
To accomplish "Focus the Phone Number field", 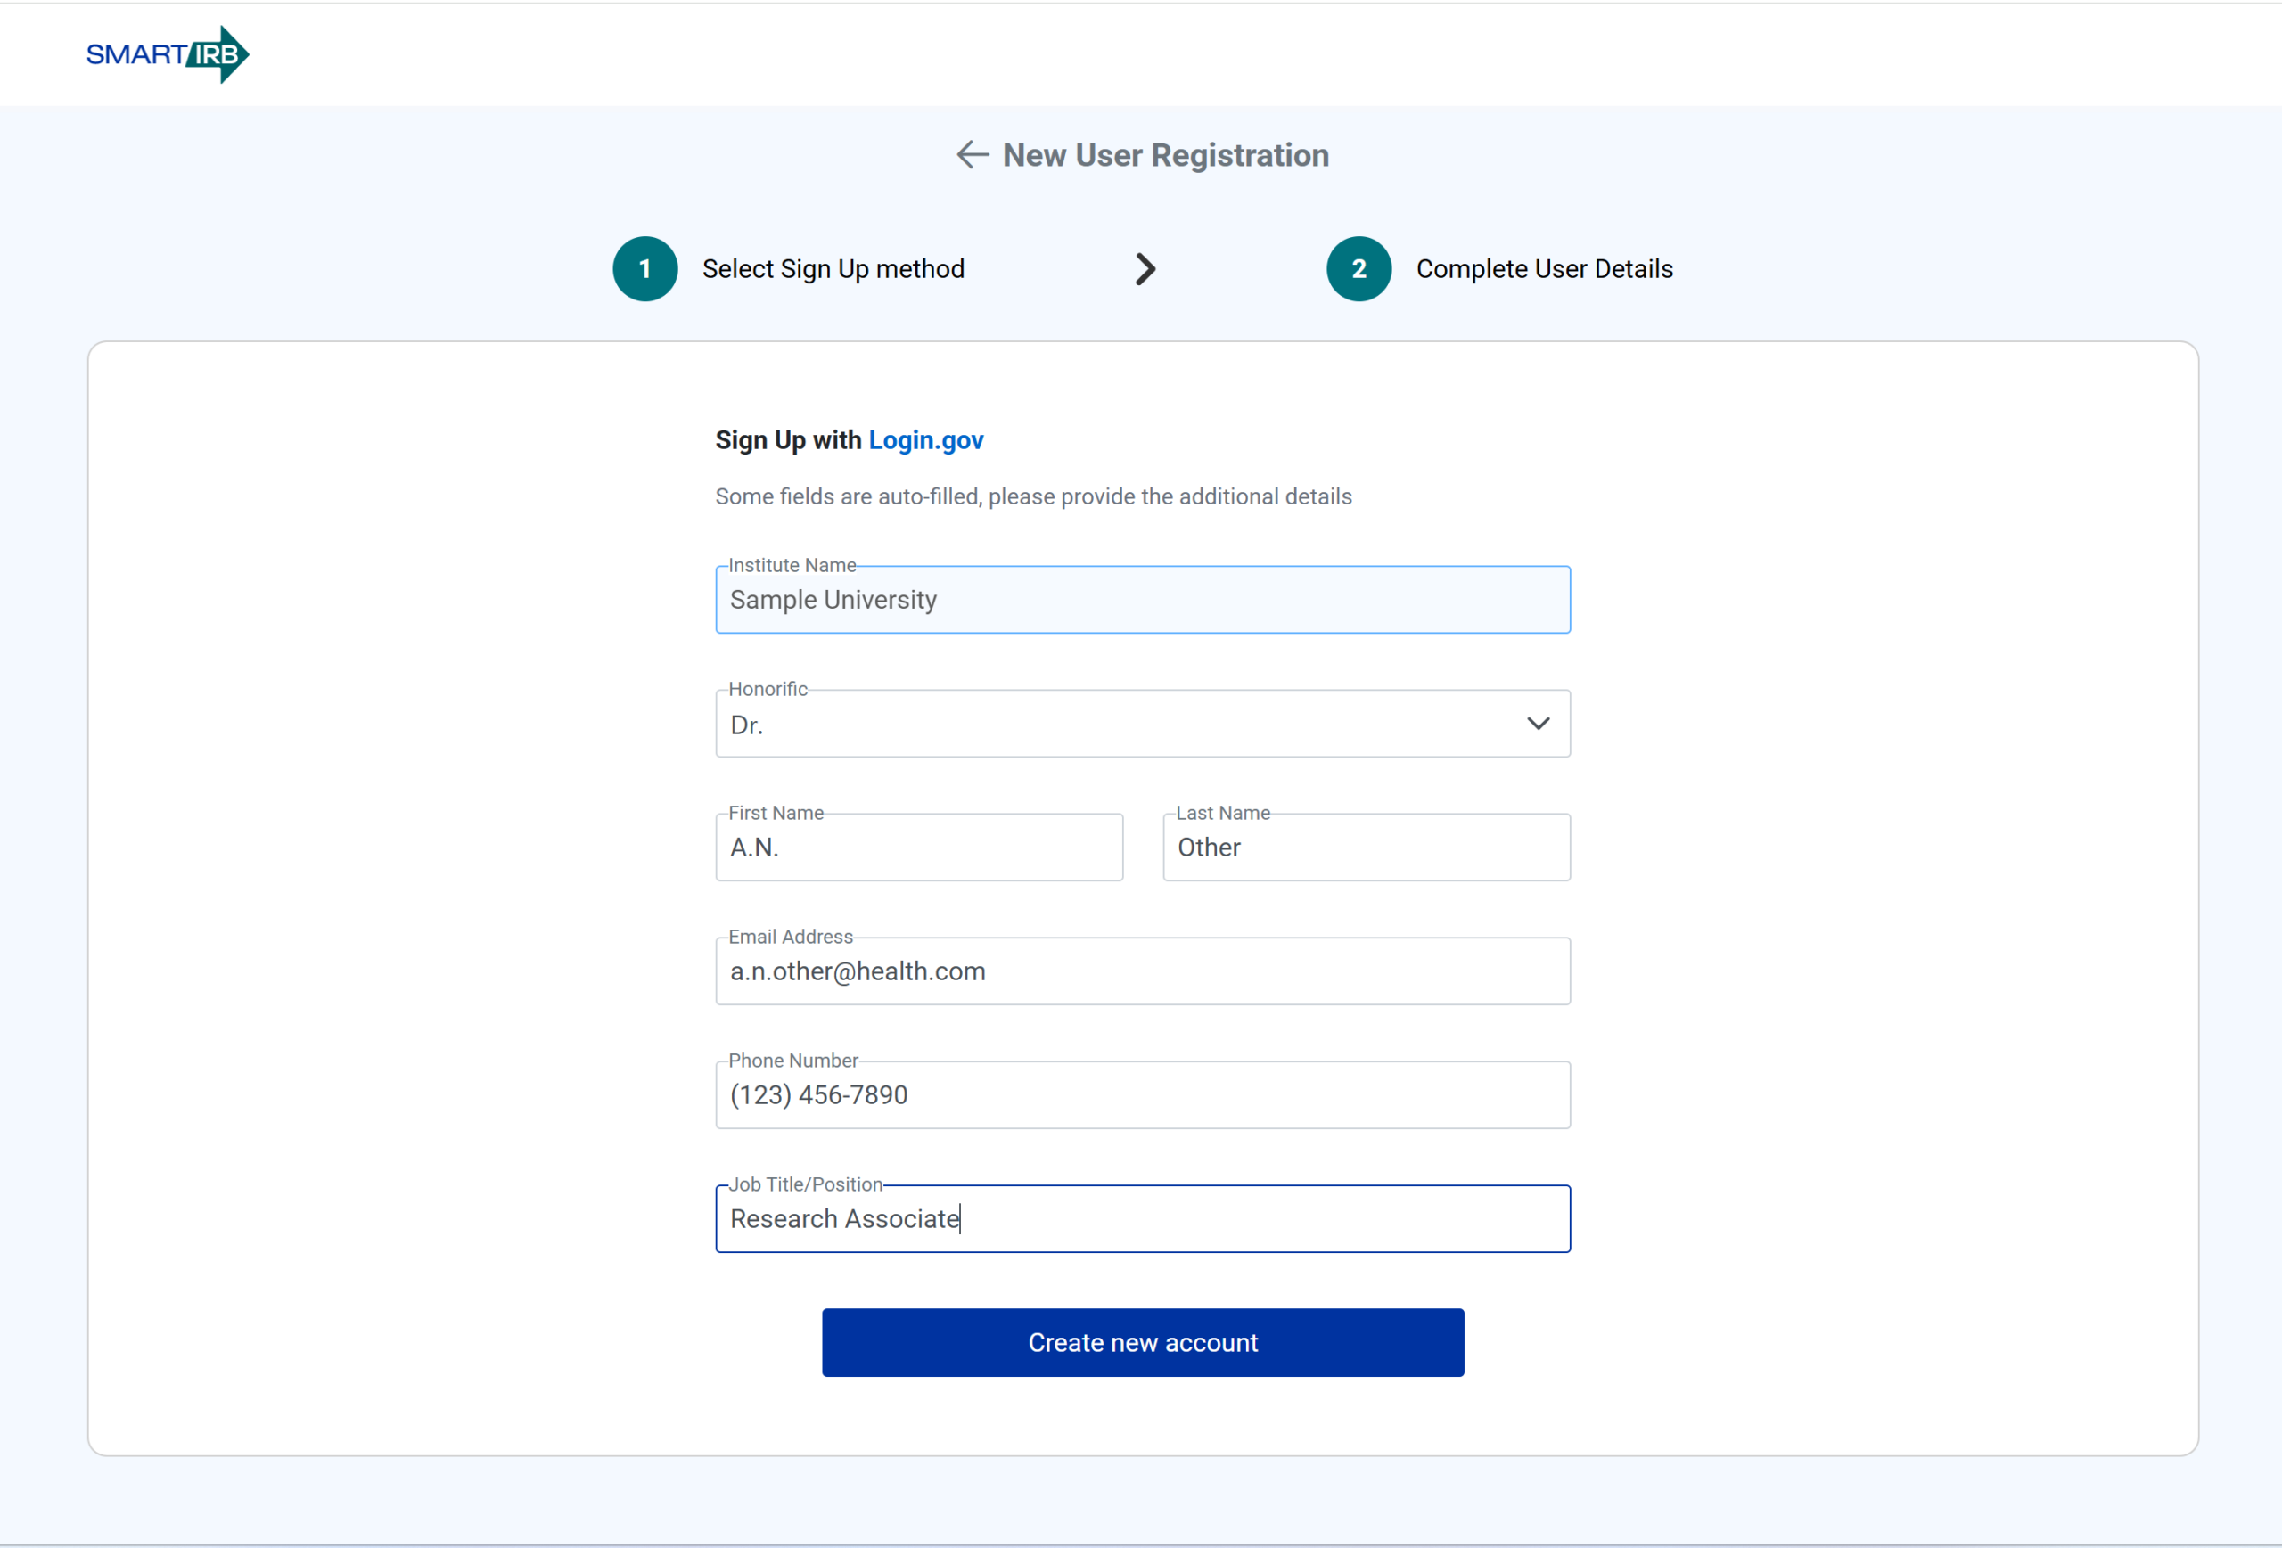I will 1143,1094.
